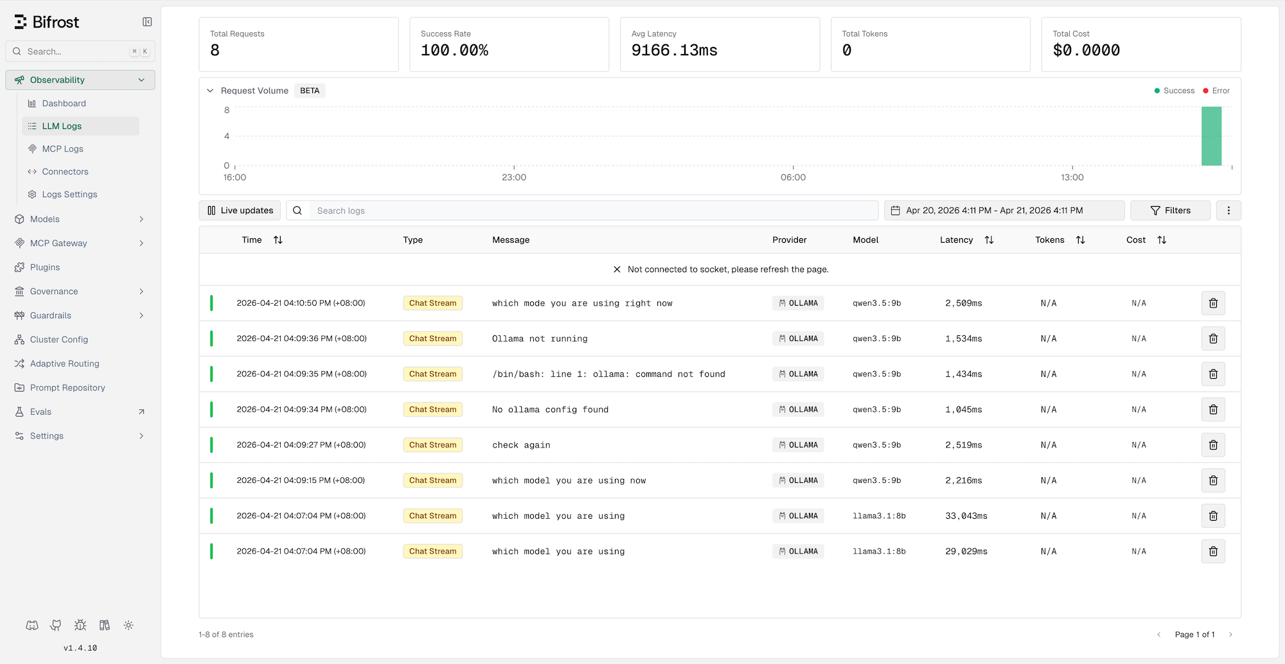Viewport: 1285px width, 664px height.
Task: Toggle the Success legend in Request Volume
Action: point(1174,91)
